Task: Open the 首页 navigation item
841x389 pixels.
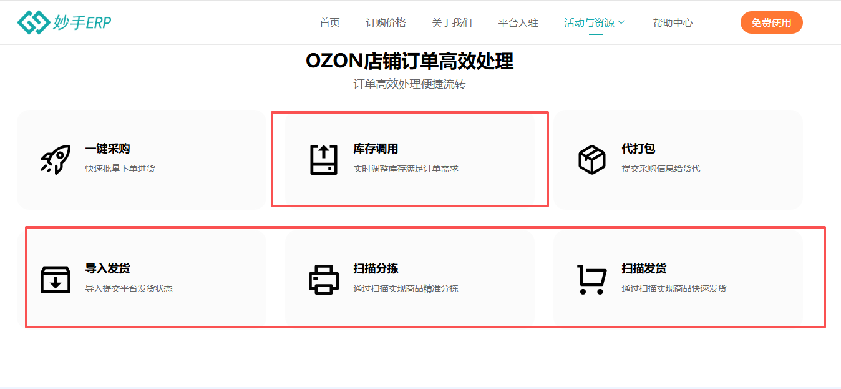Action: coord(329,23)
